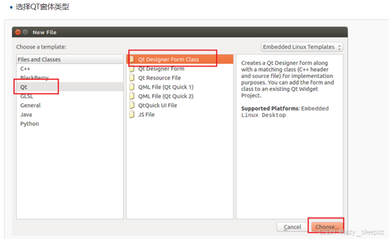The image size is (389, 239).
Task: Click the QtQuick UI File icon
Action: click(132, 105)
